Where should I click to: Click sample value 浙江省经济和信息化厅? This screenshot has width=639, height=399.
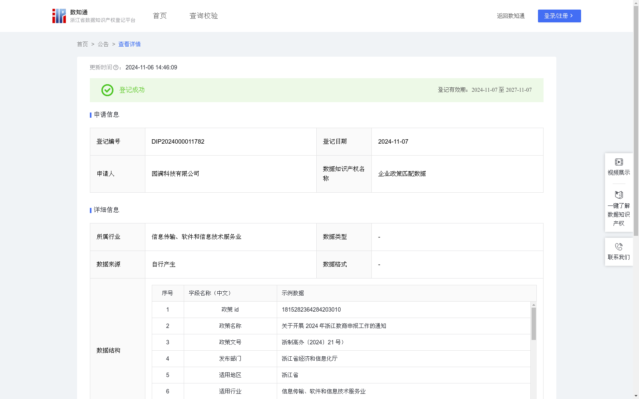[x=310, y=359]
